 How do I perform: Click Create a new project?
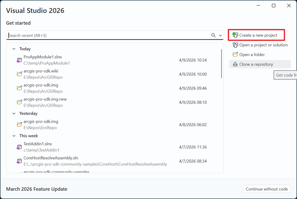[256, 35]
